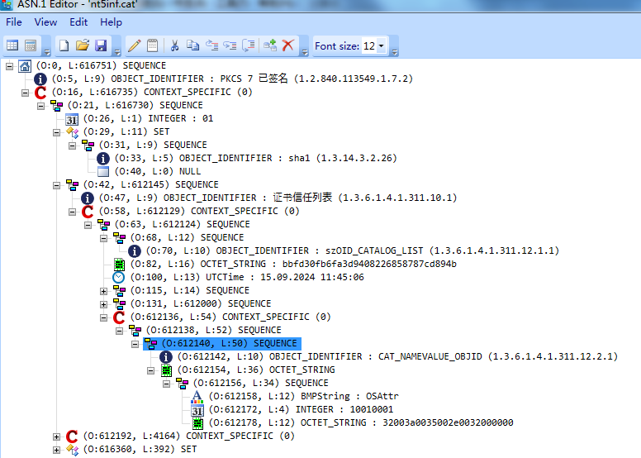Click the letter A icon of BMPString

(197, 397)
